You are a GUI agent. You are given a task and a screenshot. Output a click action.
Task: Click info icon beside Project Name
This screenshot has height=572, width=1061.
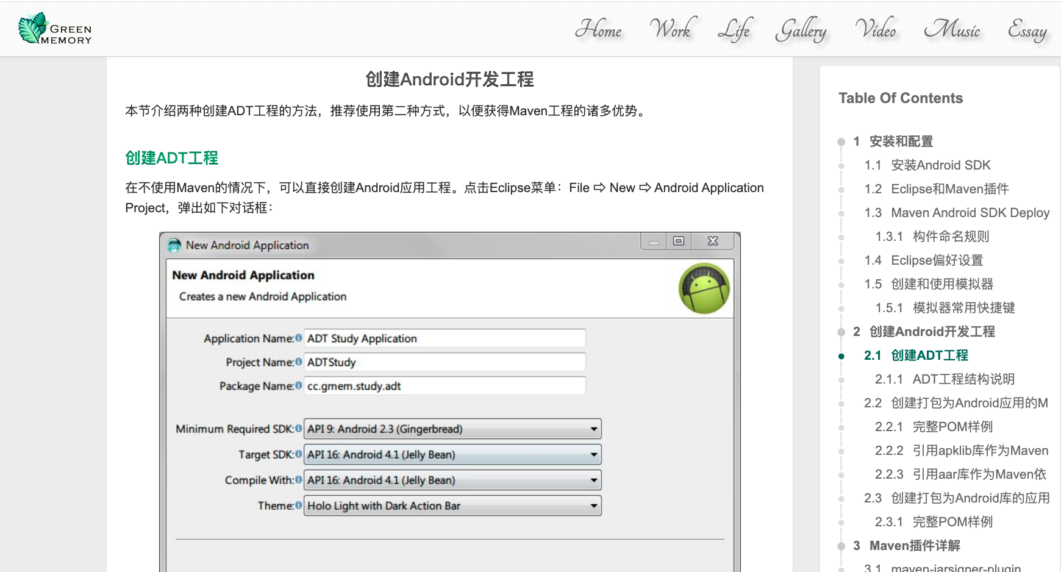point(298,362)
